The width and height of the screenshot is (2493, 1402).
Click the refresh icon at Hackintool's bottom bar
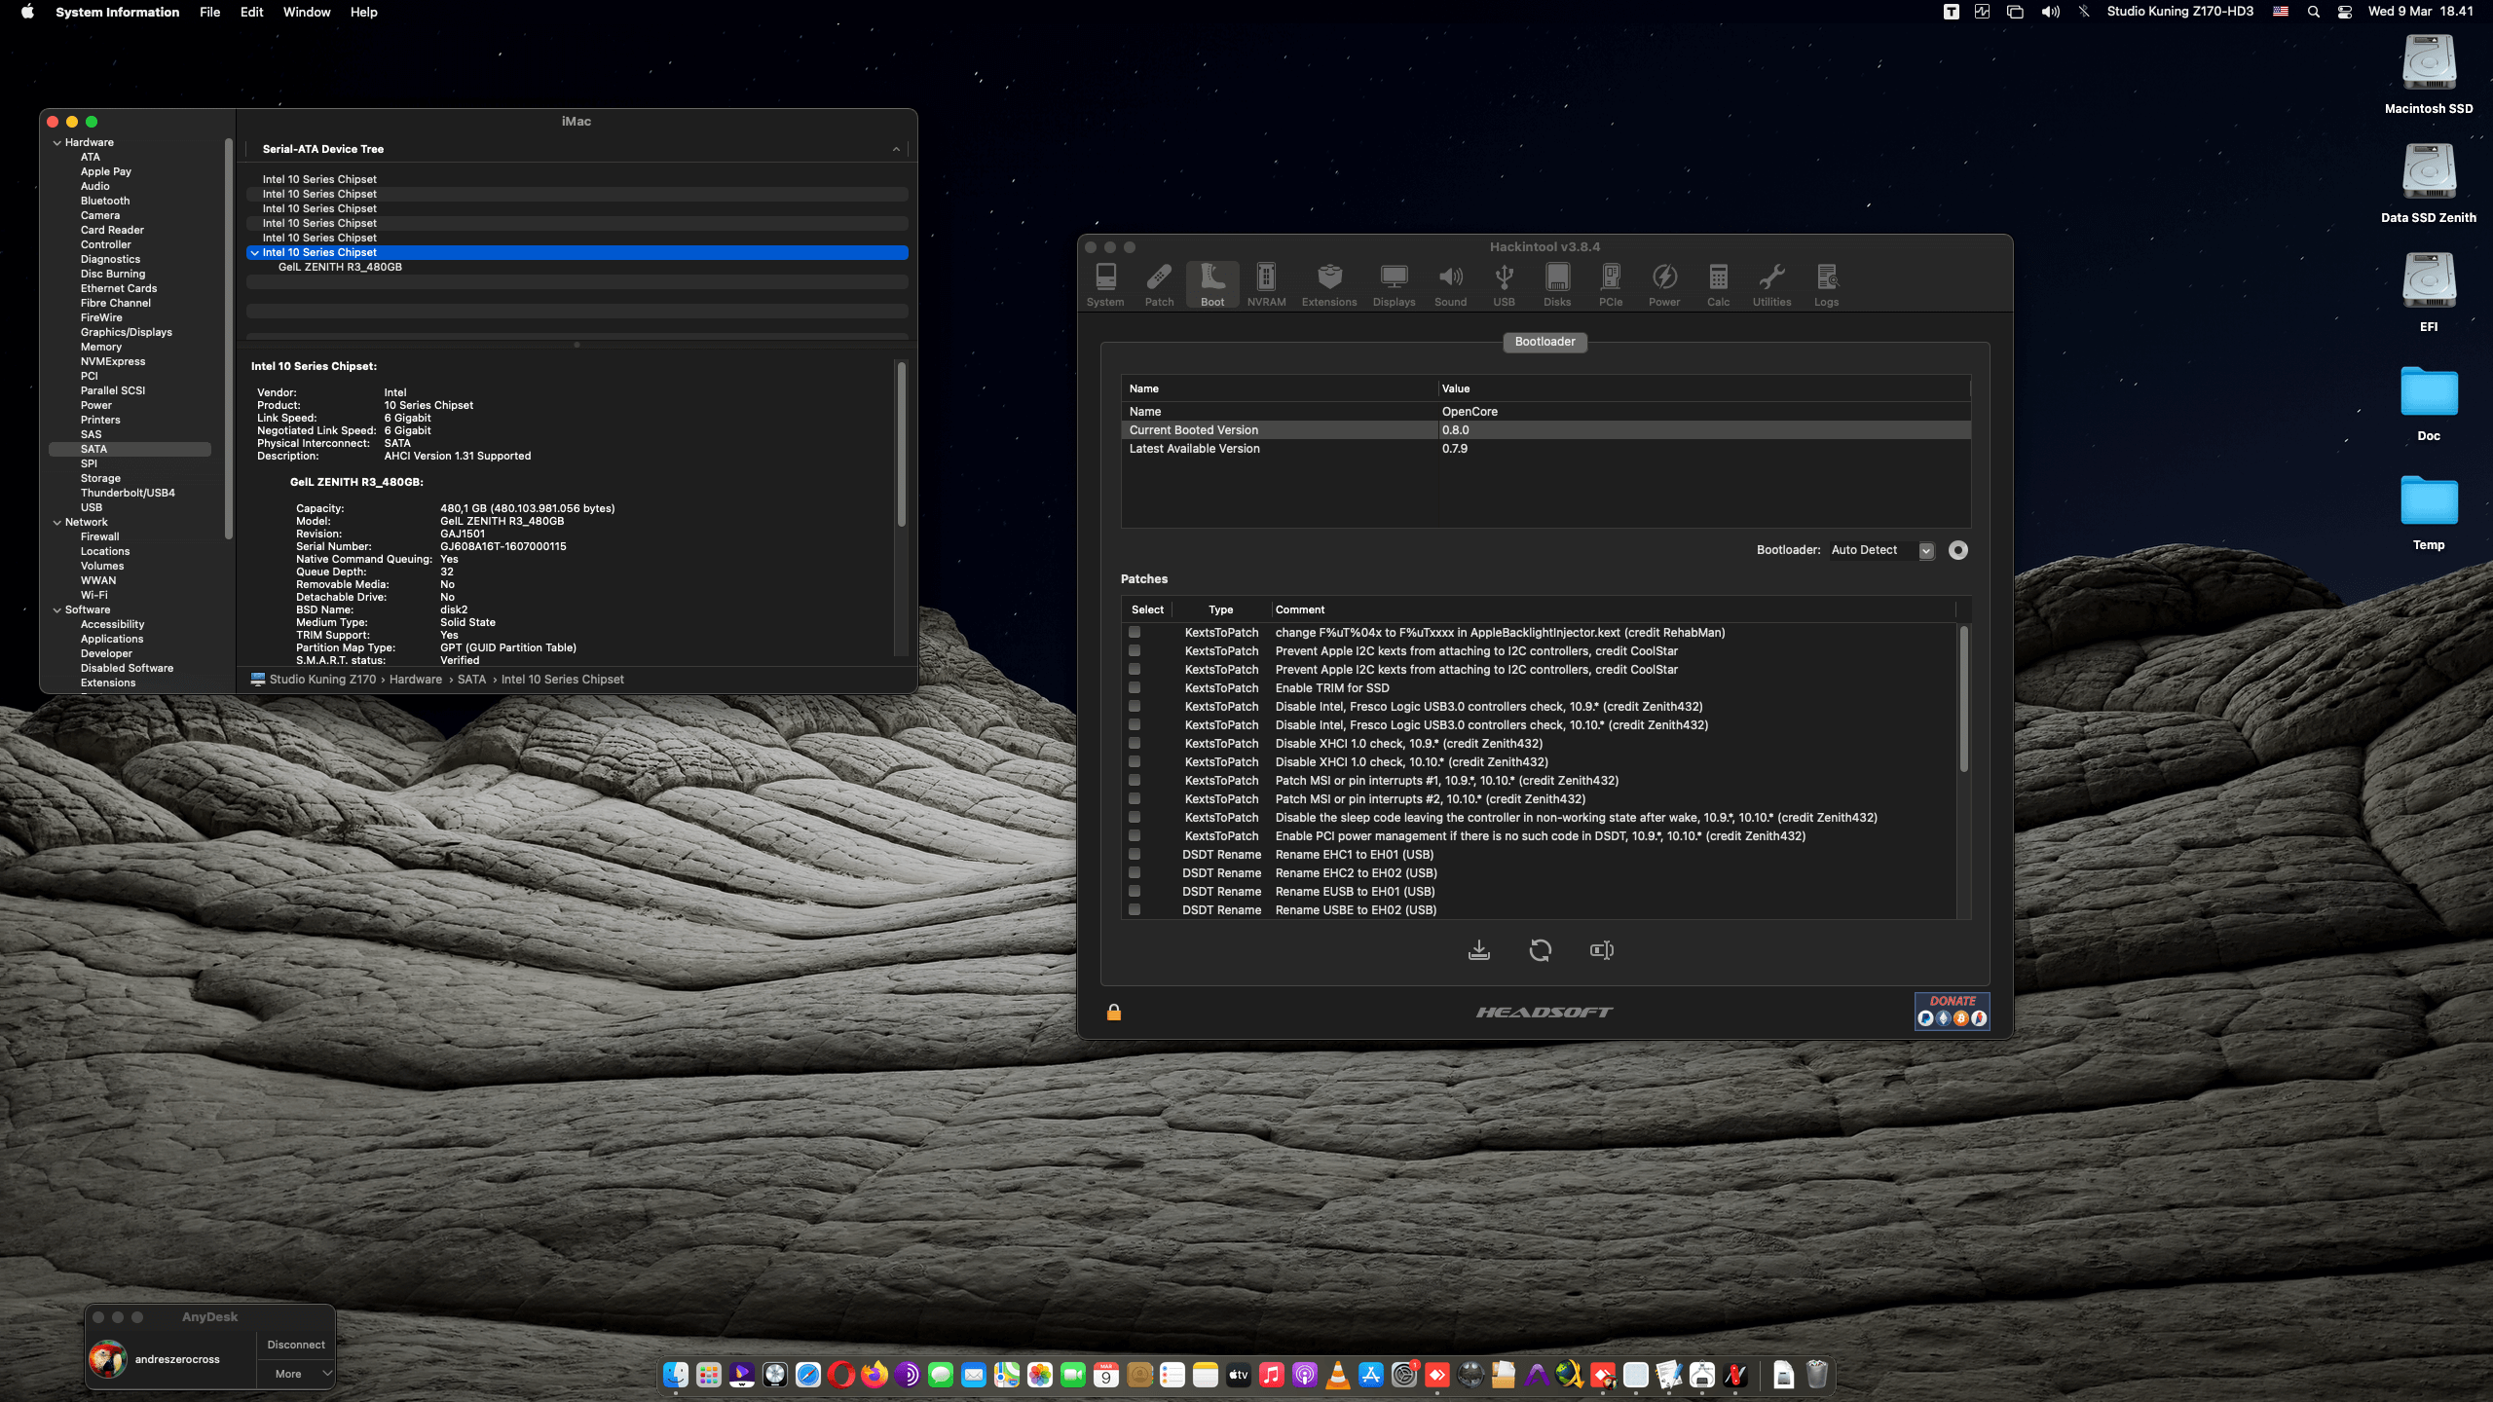[x=1541, y=949]
